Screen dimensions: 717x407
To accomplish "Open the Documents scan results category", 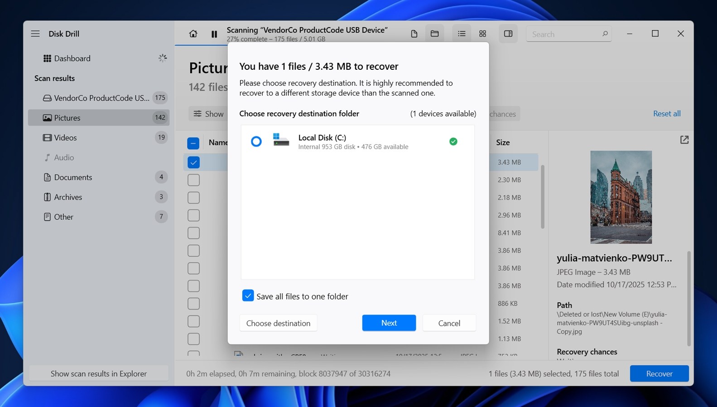I will point(73,177).
